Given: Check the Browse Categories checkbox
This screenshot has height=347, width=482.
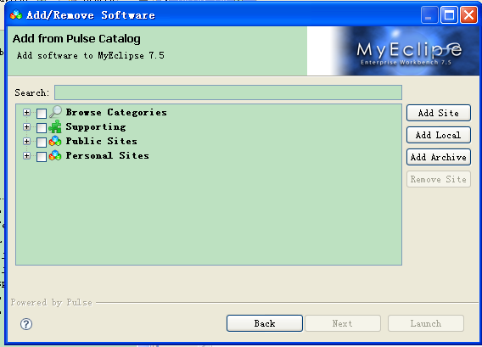Looking at the screenshot, I should pyautogui.click(x=42, y=113).
